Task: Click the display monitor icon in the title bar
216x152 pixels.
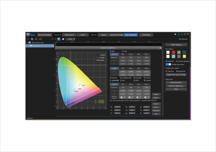Action: coord(179,34)
